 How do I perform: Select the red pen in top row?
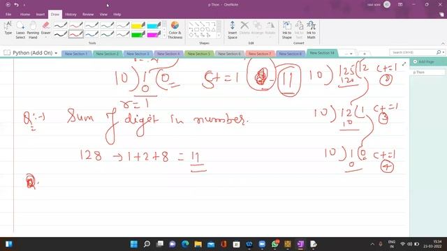(76, 25)
